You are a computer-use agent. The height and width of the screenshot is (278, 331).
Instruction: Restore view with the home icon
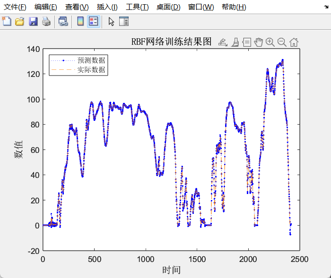click(x=294, y=42)
